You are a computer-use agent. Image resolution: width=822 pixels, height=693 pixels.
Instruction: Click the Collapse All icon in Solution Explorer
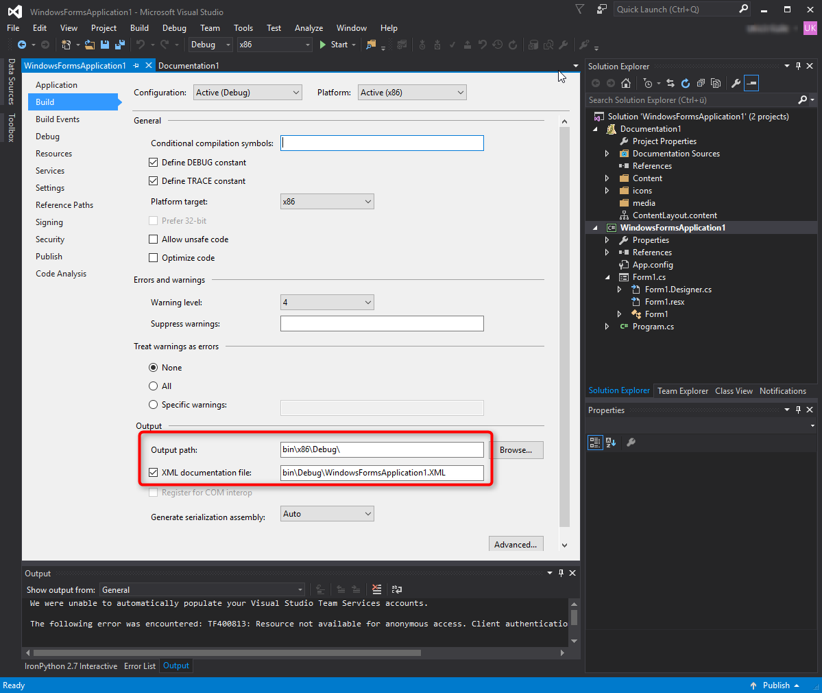701,83
